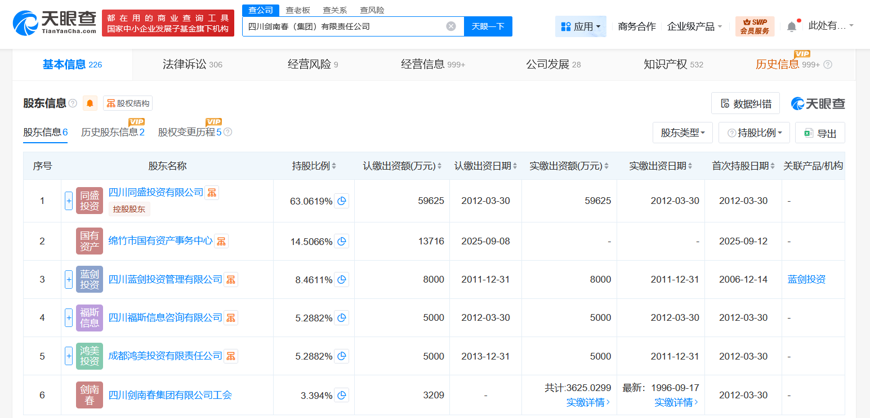This screenshot has width=870, height=418.
Task: Open the 应用 apps dropdown
Action: (581, 26)
